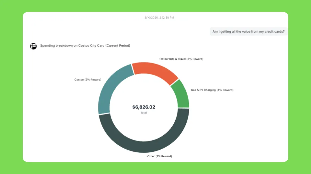Click the 'Total' caption under the amount

pyautogui.click(x=144, y=113)
